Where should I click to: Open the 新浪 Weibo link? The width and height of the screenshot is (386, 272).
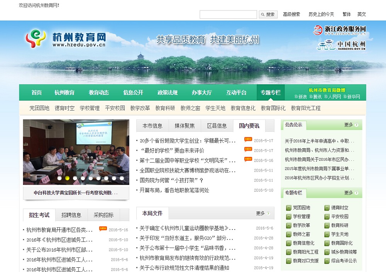pyautogui.click(x=300, y=97)
